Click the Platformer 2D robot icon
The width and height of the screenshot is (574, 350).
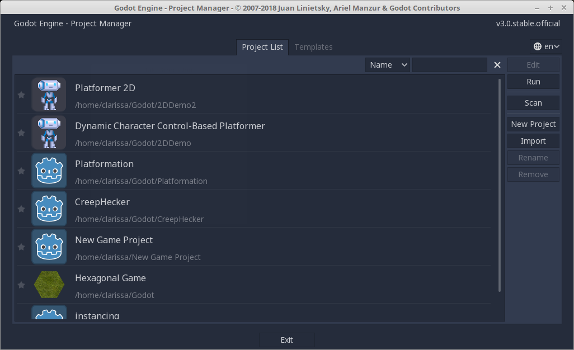click(49, 94)
